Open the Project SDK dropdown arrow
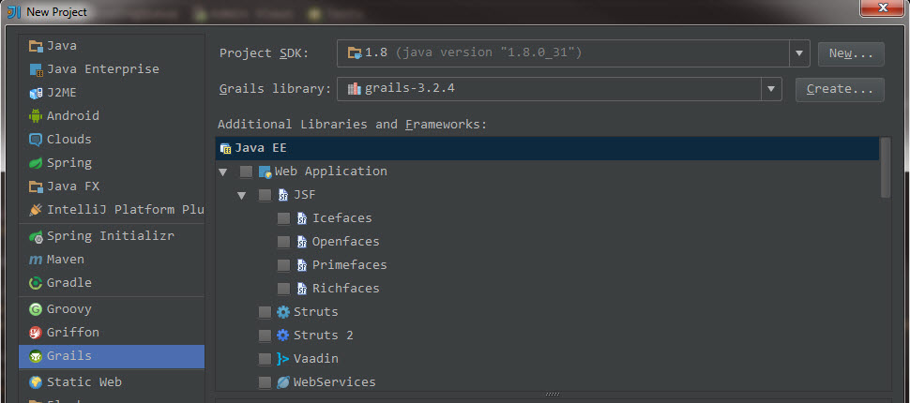The width and height of the screenshot is (910, 403). click(799, 53)
